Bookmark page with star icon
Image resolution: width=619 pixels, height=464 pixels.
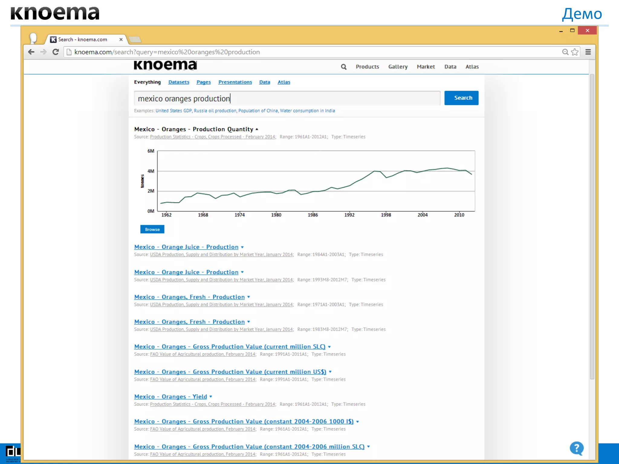(x=575, y=52)
